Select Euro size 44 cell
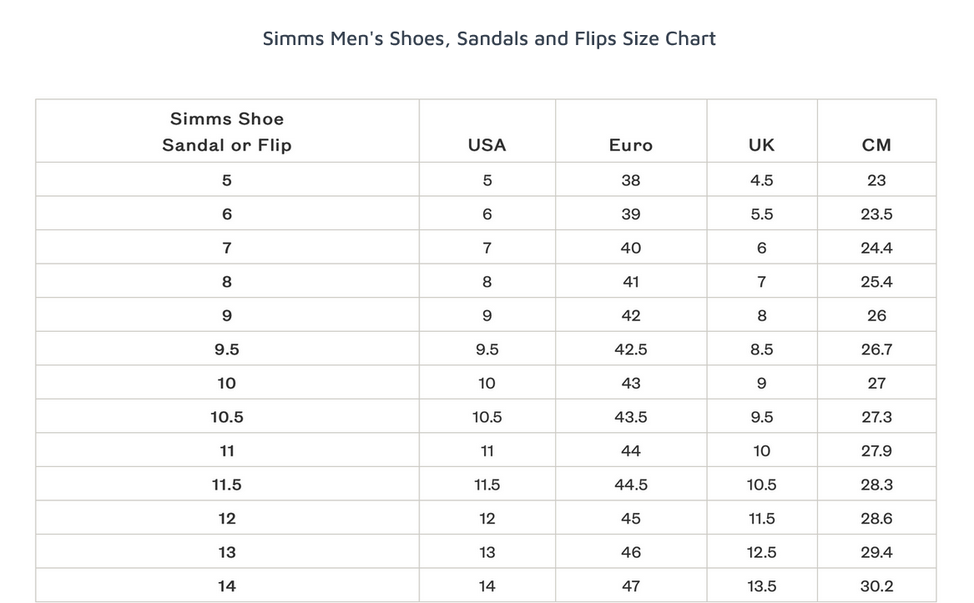This screenshot has height=603, width=974. [x=630, y=451]
